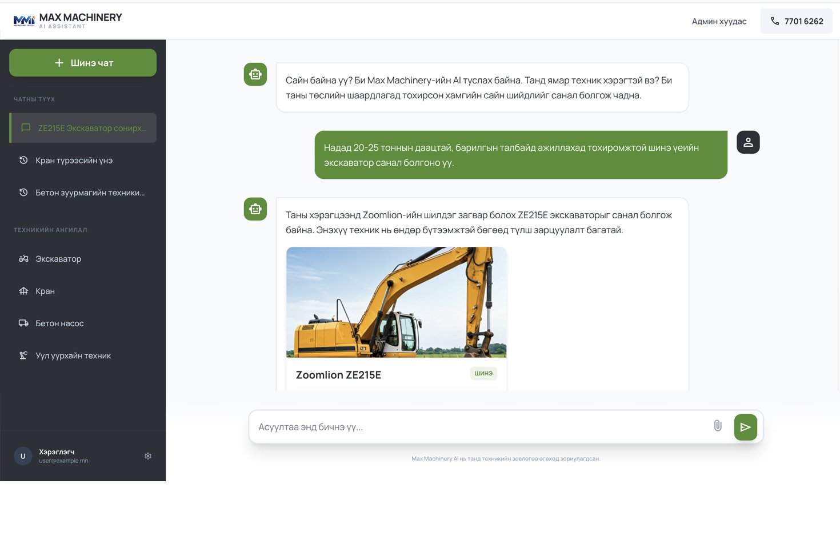Click the bot avatar on the first message
The image size is (840, 560).
(255, 74)
